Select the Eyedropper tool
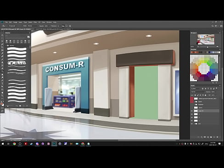 click(2, 53)
